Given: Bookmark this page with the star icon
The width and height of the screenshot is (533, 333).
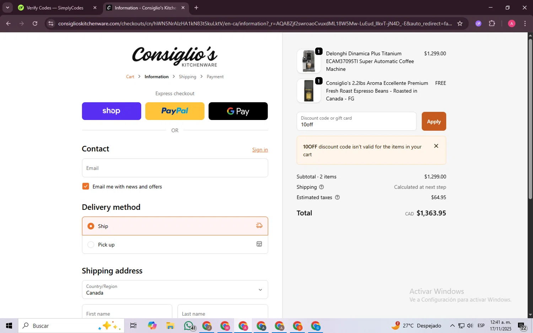Looking at the screenshot, I should click(460, 23).
